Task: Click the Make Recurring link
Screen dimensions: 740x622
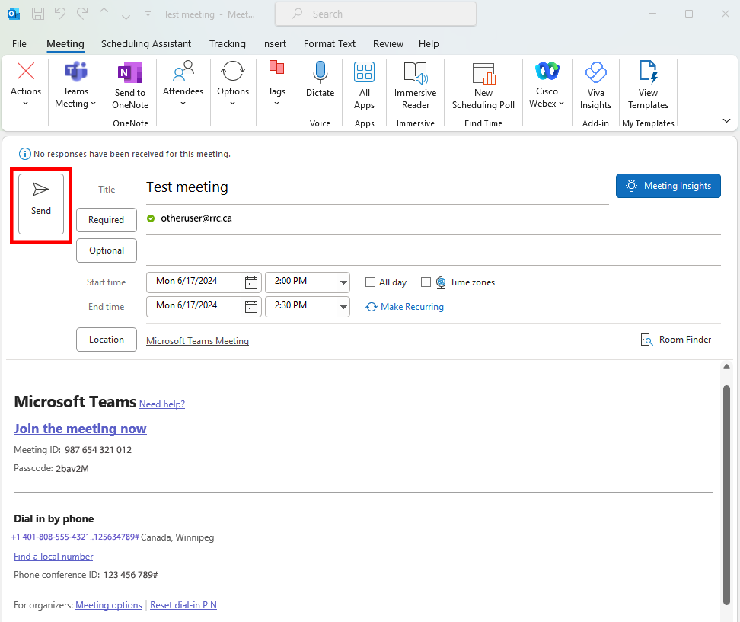Action: [x=411, y=307]
